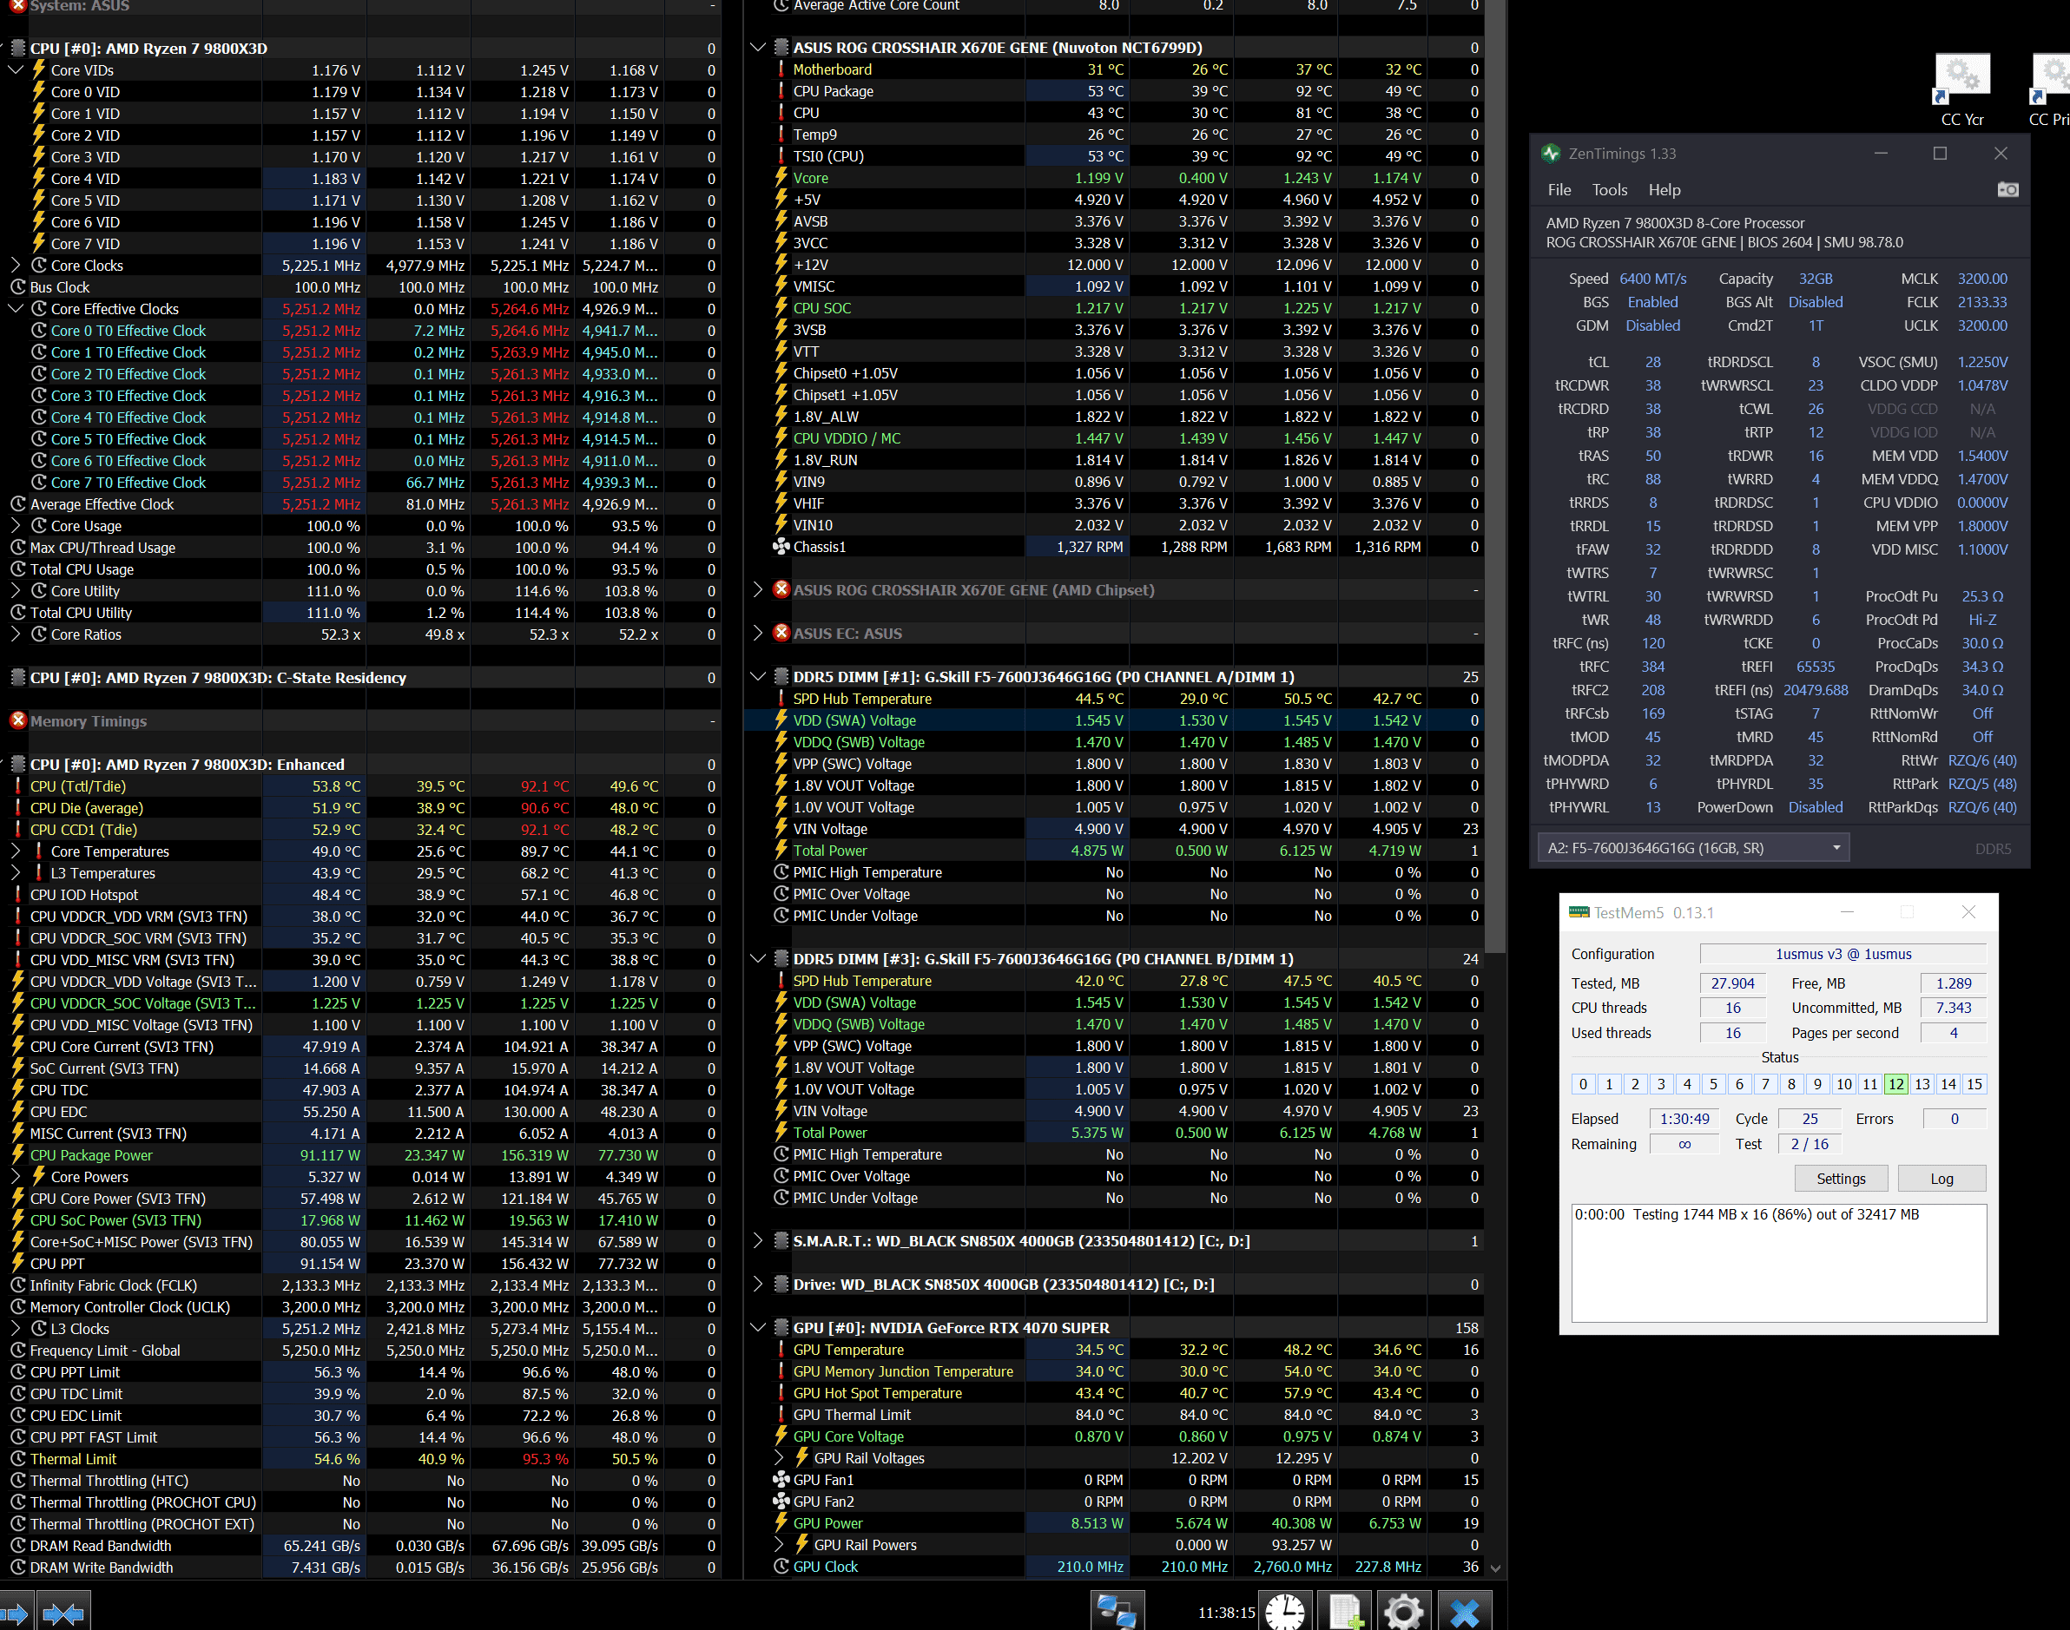This screenshot has width=2070, height=1630.
Task: Expand the GPU Rail Voltages group
Action: click(x=779, y=1457)
